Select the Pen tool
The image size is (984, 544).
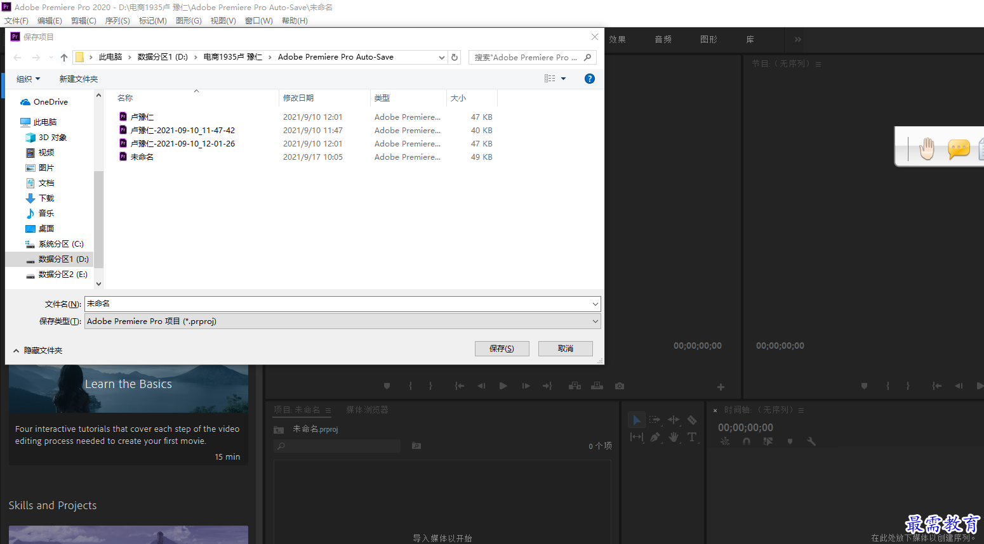[655, 437]
